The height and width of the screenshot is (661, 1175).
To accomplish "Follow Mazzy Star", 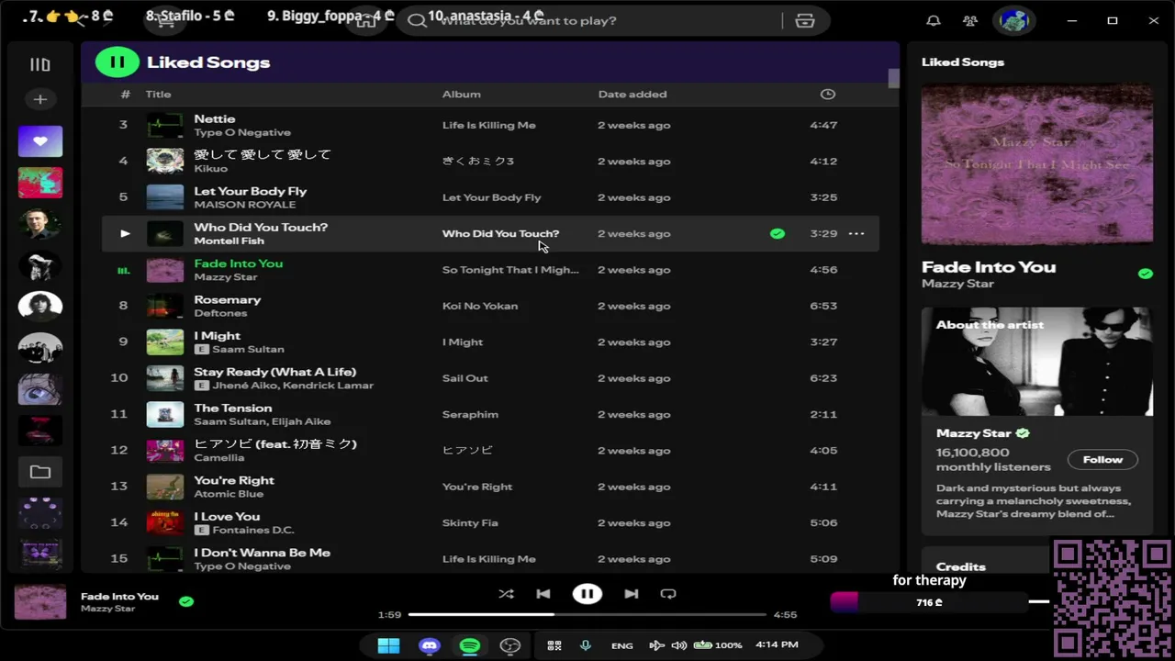I will (1102, 459).
